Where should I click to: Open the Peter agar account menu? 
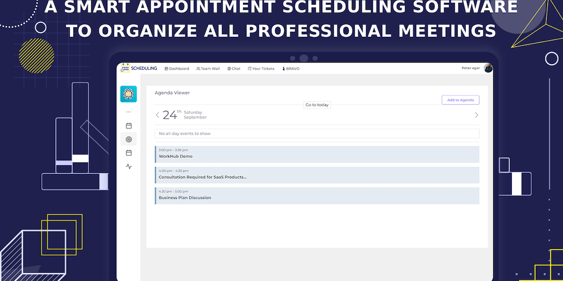coord(471,69)
